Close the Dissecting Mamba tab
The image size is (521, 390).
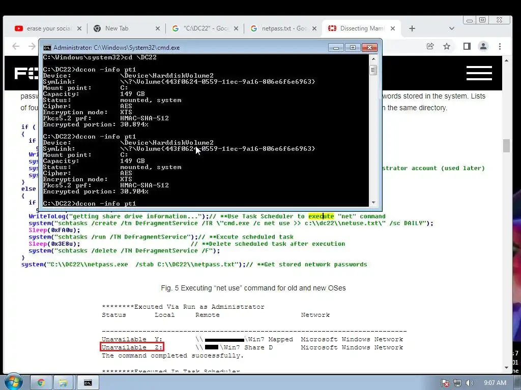393,28
